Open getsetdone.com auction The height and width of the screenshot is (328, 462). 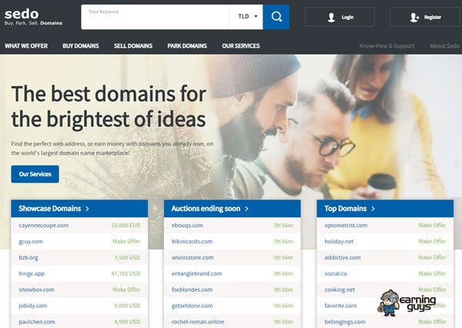pyautogui.click(x=192, y=306)
